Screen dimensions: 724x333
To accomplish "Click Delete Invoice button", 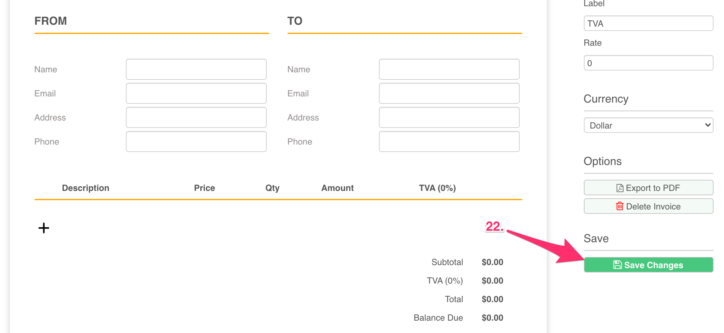I will pyautogui.click(x=648, y=206).
